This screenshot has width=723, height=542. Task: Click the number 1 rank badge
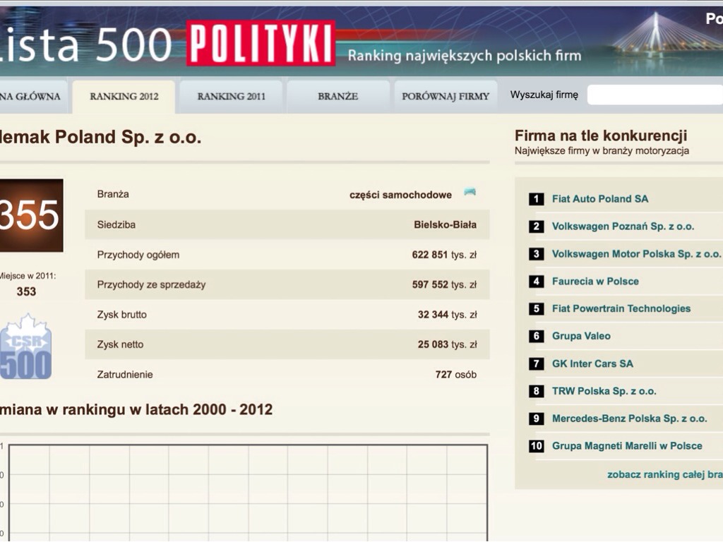pyautogui.click(x=536, y=199)
